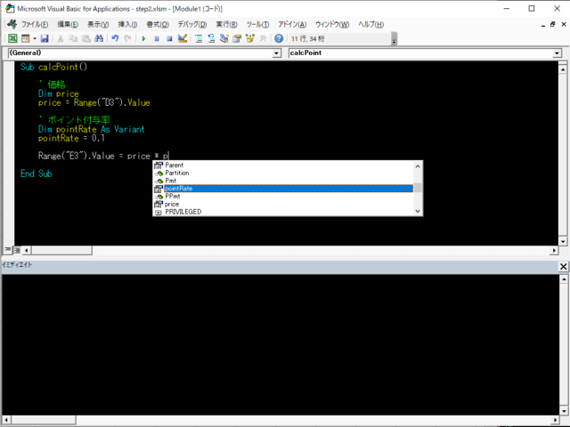Choose price from the autocomplete list

[172, 204]
